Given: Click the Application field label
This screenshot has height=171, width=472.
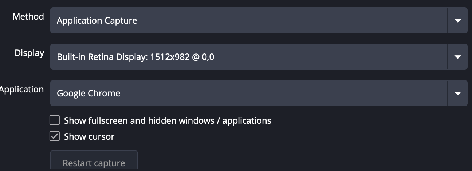Looking at the screenshot, I should click(22, 89).
